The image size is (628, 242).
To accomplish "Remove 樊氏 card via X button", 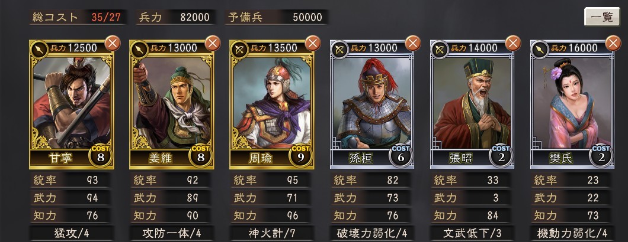I will click(x=613, y=43).
